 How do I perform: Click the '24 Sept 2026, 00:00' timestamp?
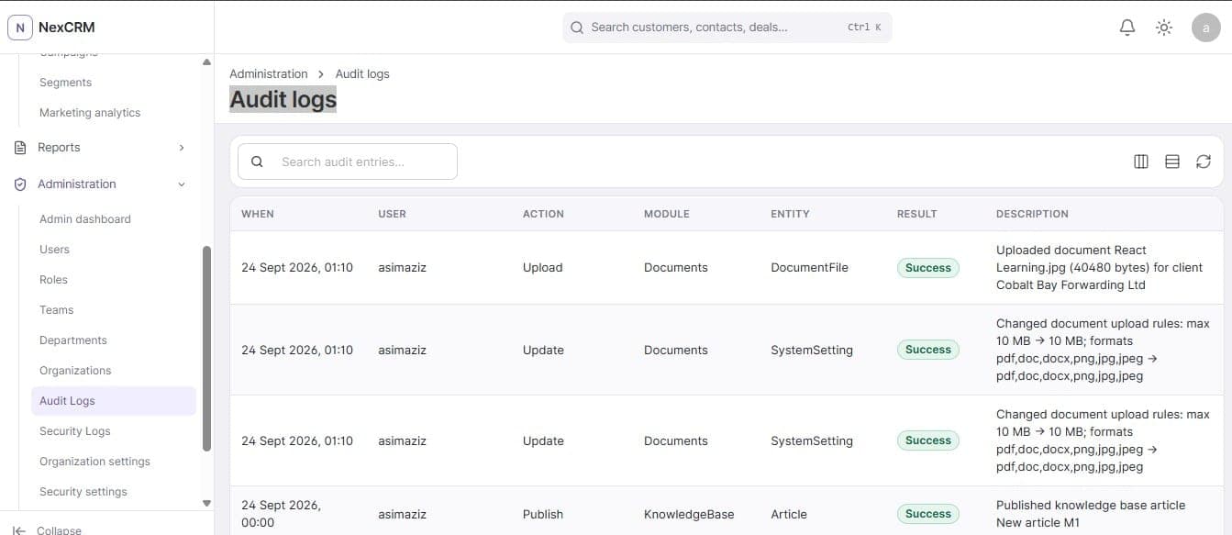click(281, 514)
